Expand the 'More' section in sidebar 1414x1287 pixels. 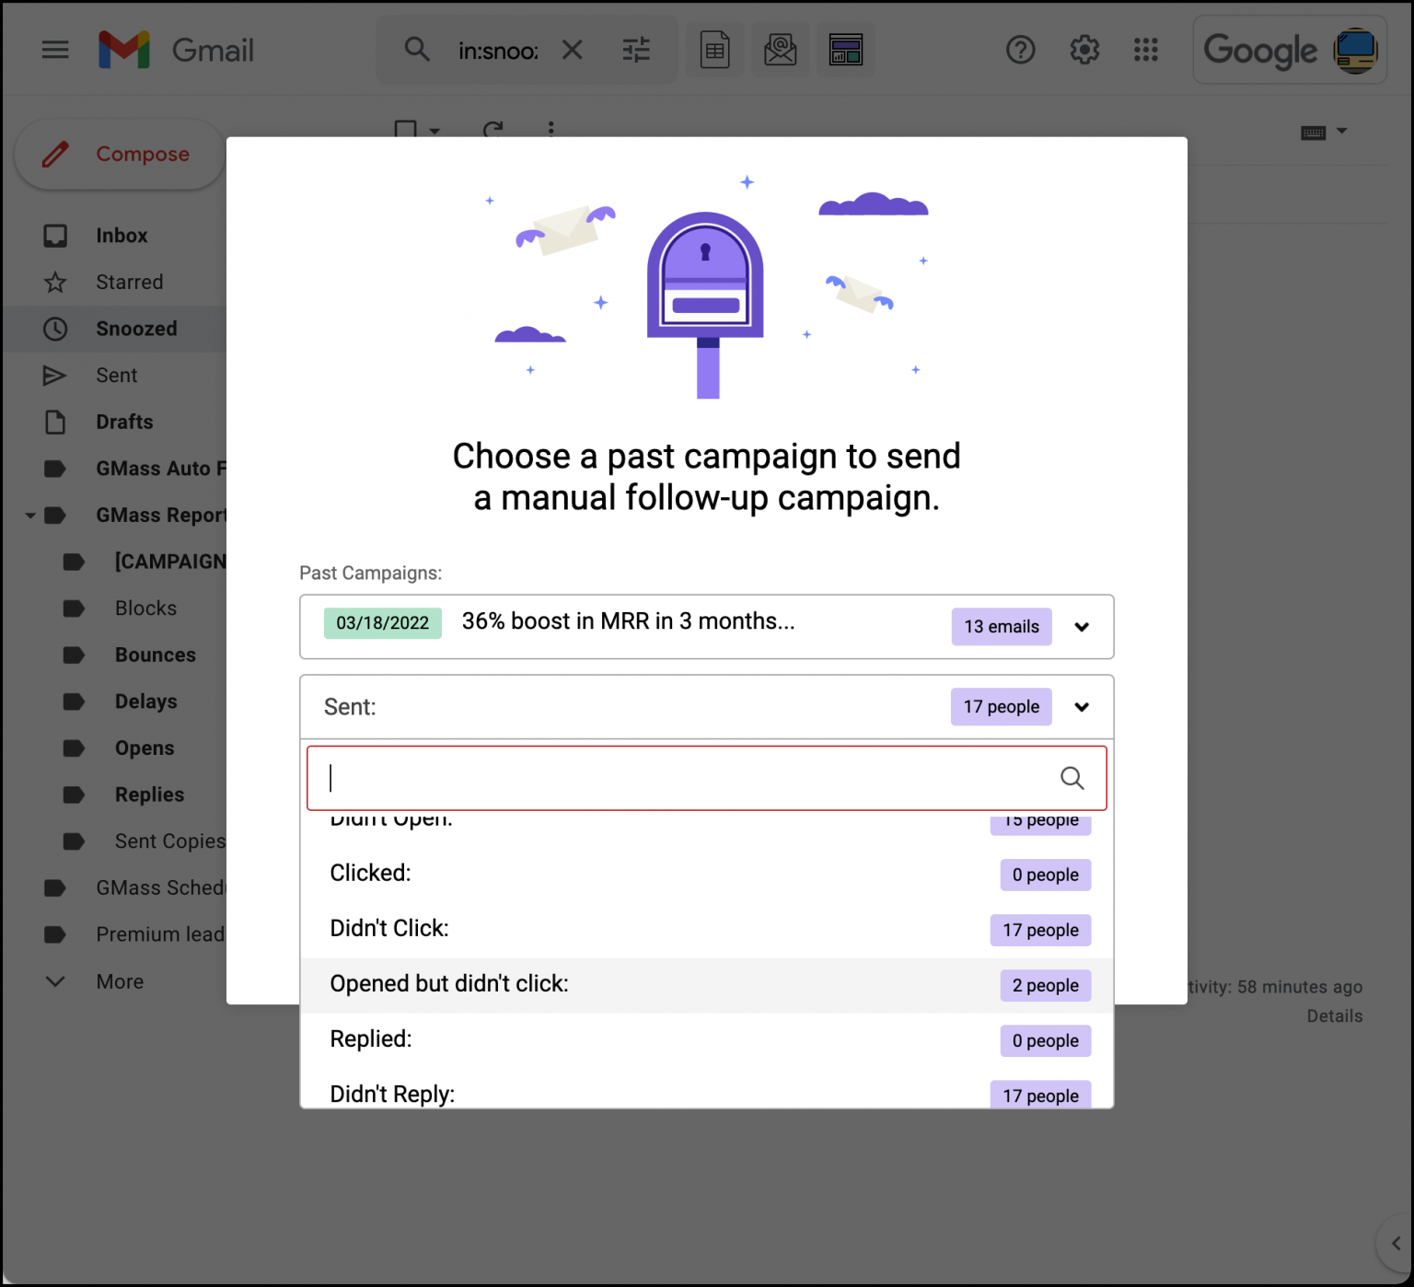(x=55, y=981)
